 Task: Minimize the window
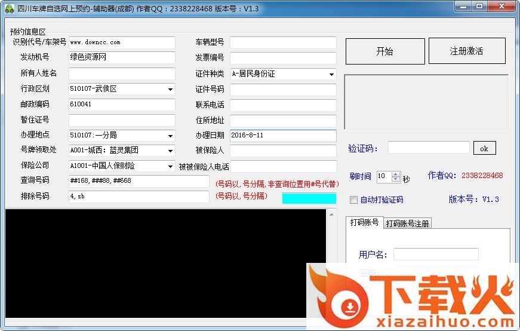pos(463,7)
